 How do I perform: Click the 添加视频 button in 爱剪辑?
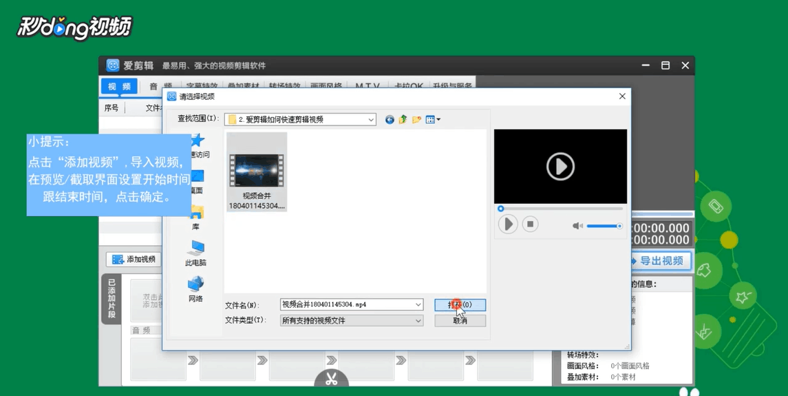tap(134, 260)
